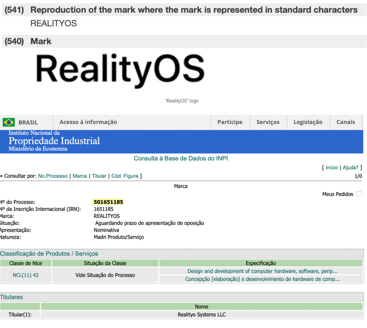
Task: Follow the Início link
Action: tap(332, 168)
